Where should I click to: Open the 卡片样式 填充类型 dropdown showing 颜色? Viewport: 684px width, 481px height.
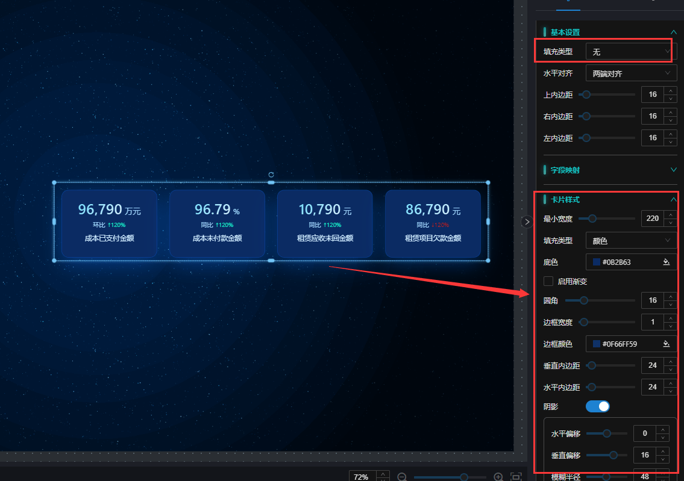coord(631,240)
